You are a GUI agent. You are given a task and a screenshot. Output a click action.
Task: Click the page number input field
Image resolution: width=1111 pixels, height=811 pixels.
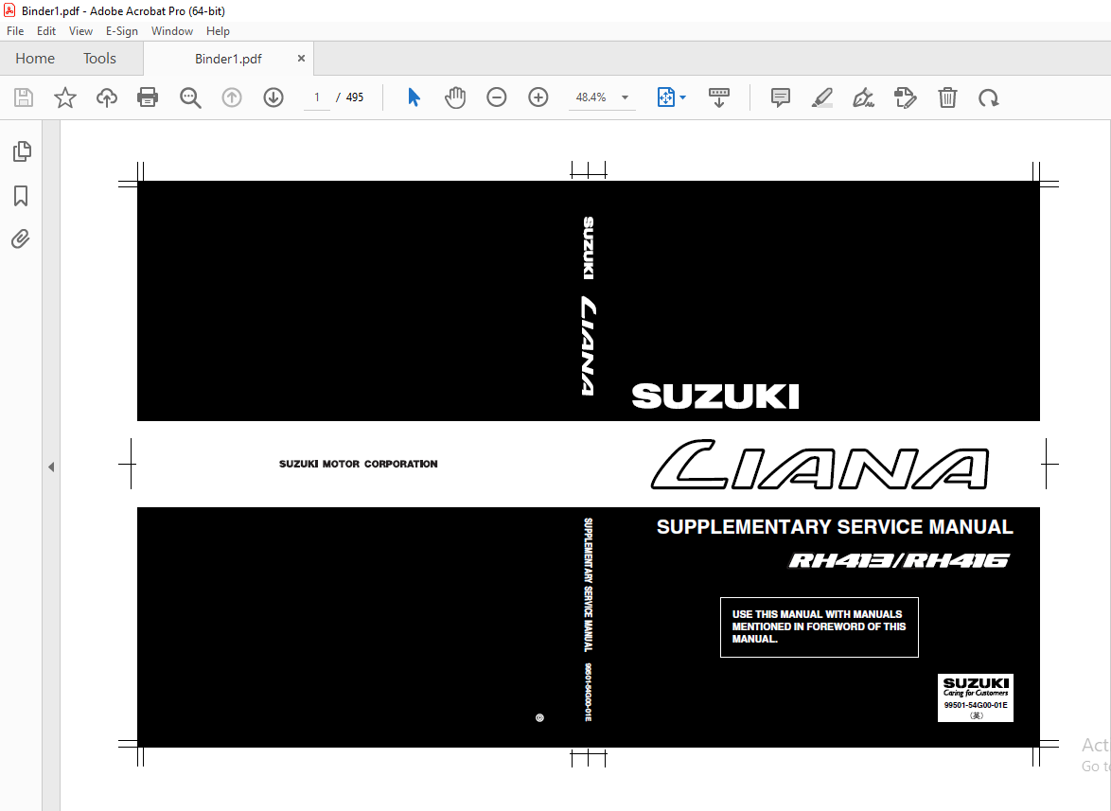pos(317,97)
